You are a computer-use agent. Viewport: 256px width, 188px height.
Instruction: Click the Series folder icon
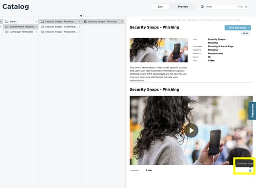click(7, 22)
